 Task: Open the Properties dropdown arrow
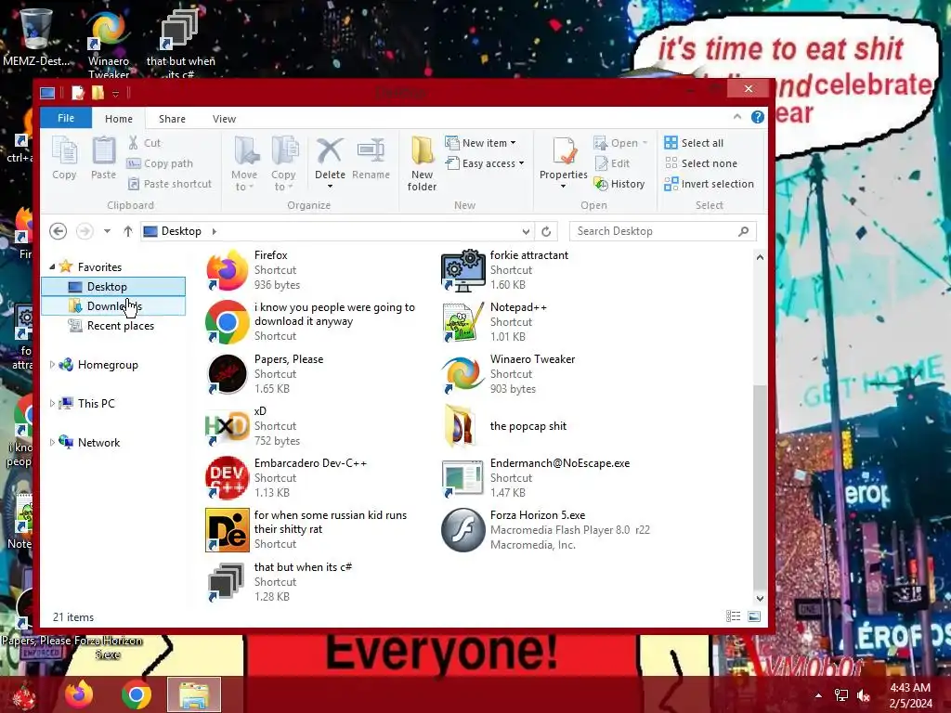click(564, 187)
